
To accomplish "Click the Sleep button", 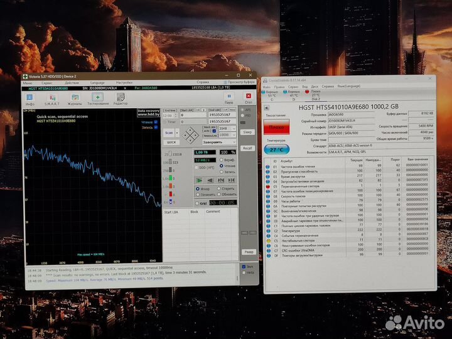I will (248, 132).
